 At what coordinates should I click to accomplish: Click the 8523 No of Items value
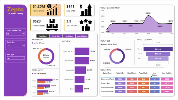click(36, 21)
